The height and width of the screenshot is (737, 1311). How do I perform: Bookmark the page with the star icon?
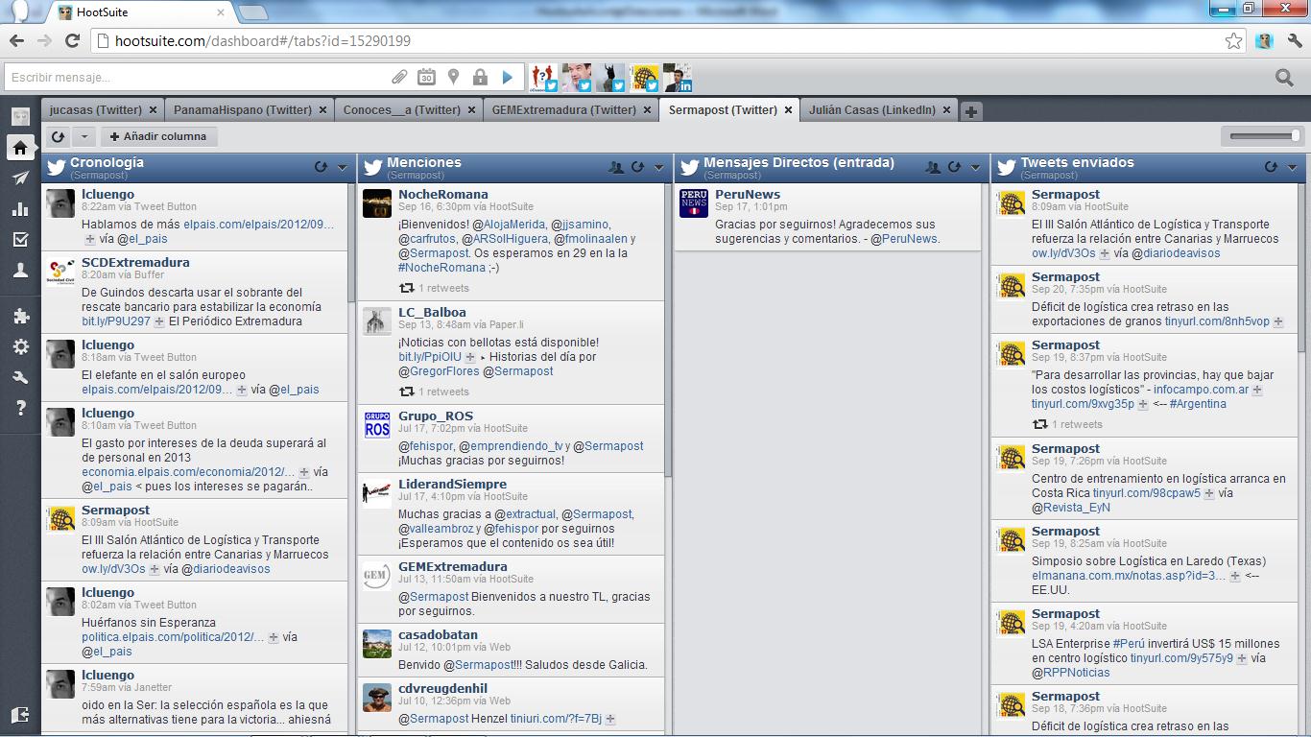[x=1234, y=41]
